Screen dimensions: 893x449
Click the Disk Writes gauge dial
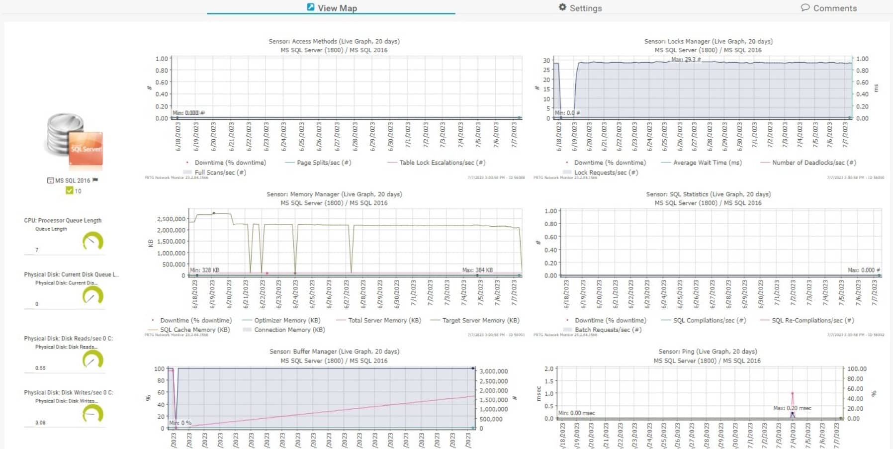(x=92, y=414)
